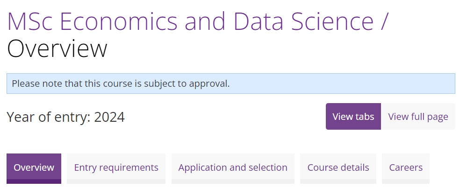Click 'full page' in the view toggle
Viewport: 460px width, 188px height.
[429, 117]
